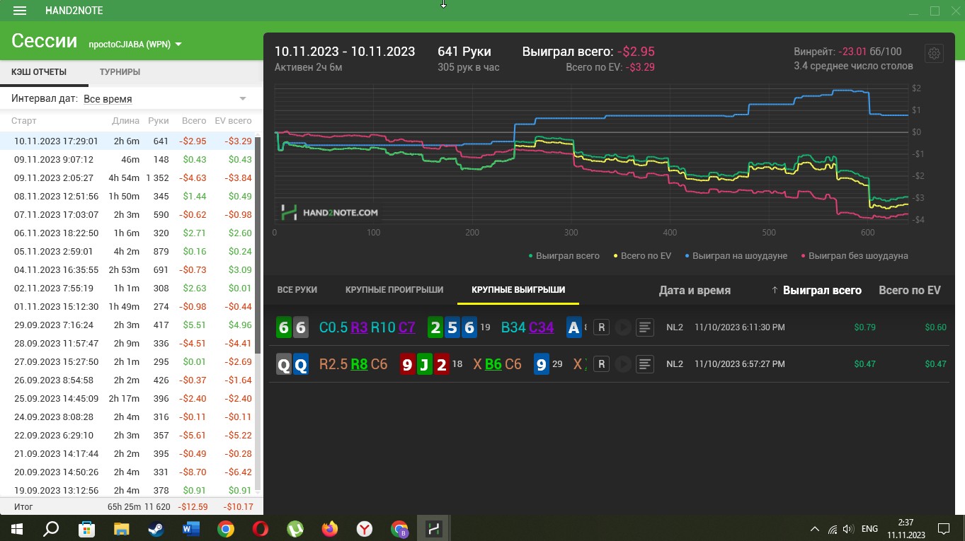
Task: Open graph settings gear icon
Action: [934, 54]
